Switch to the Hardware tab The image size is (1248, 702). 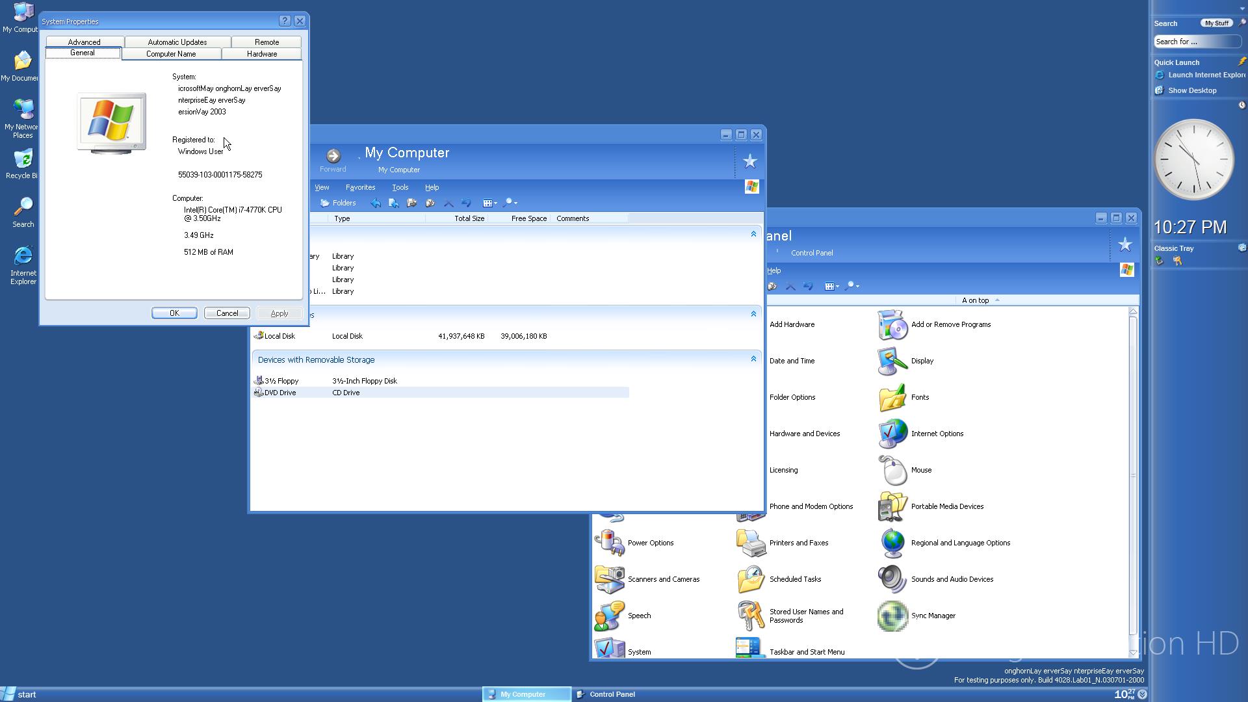coord(261,54)
